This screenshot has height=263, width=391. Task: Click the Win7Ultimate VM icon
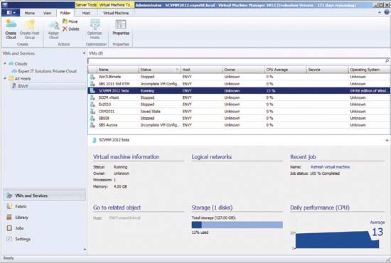92,77
